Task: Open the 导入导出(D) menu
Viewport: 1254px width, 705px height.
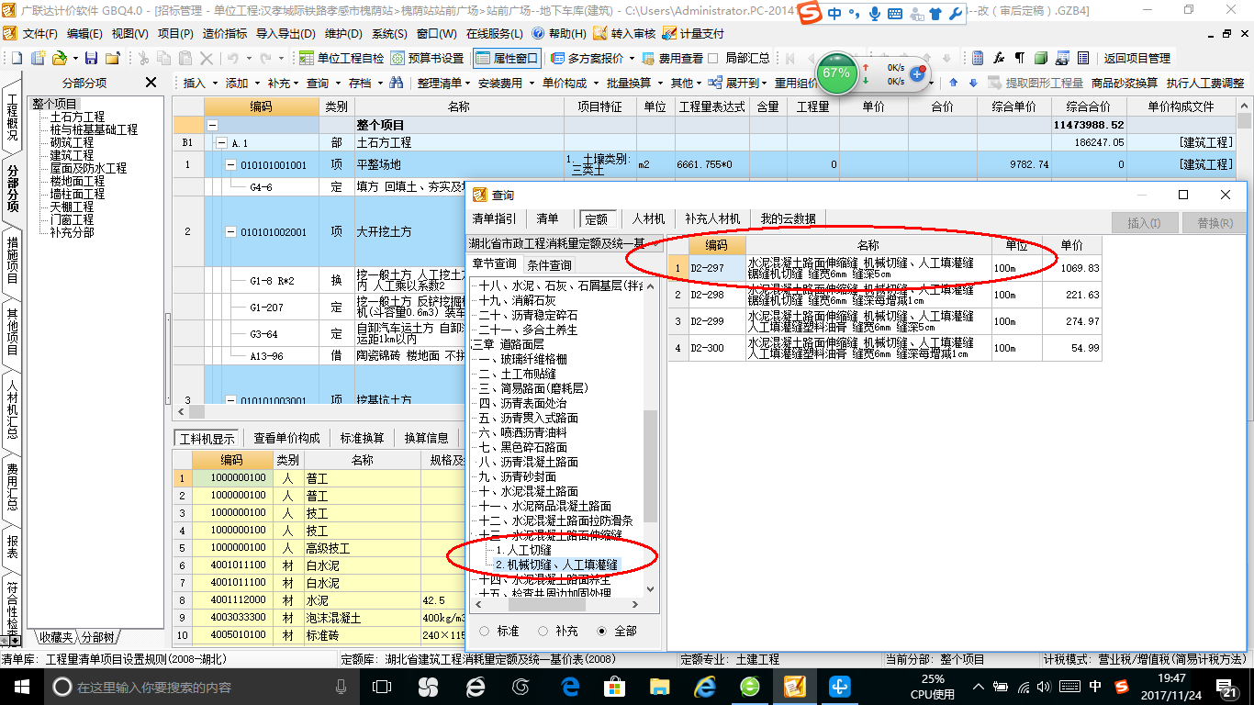Action: [286, 33]
